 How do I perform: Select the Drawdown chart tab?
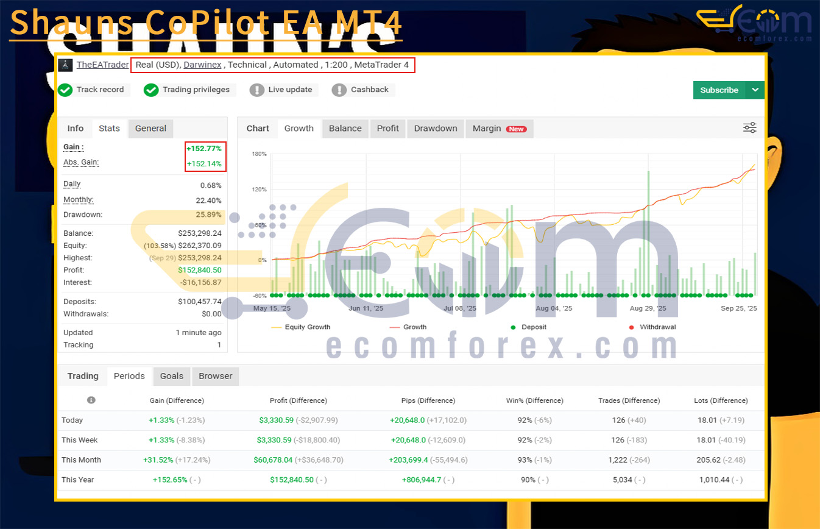436,129
